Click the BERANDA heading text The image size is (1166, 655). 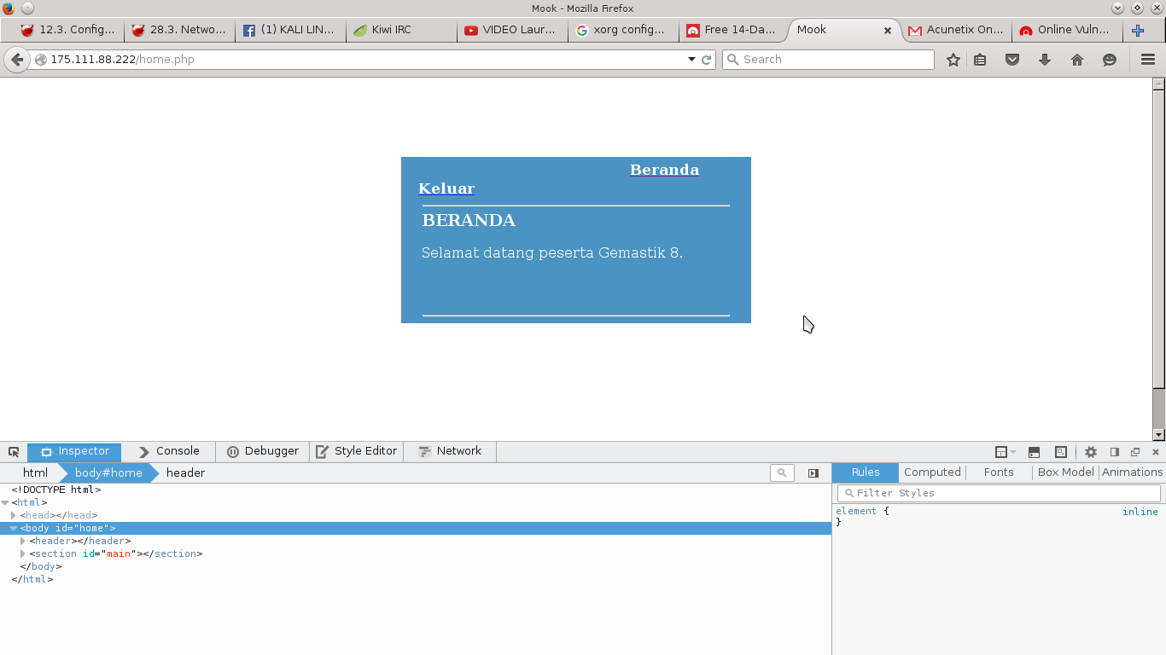pos(469,220)
